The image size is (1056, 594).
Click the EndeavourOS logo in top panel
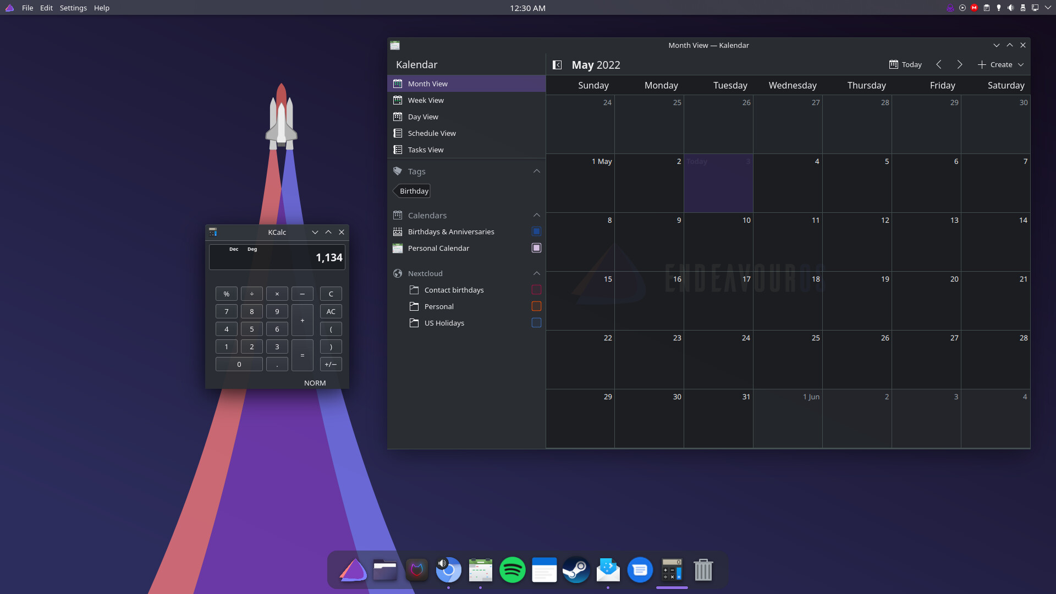[9, 8]
